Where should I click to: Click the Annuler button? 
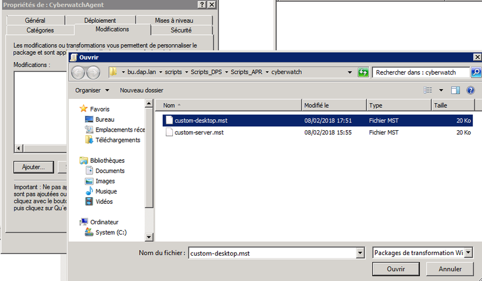450,269
